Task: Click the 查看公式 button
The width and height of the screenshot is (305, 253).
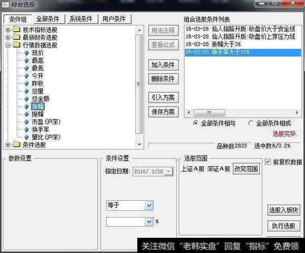Action: point(163,45)
